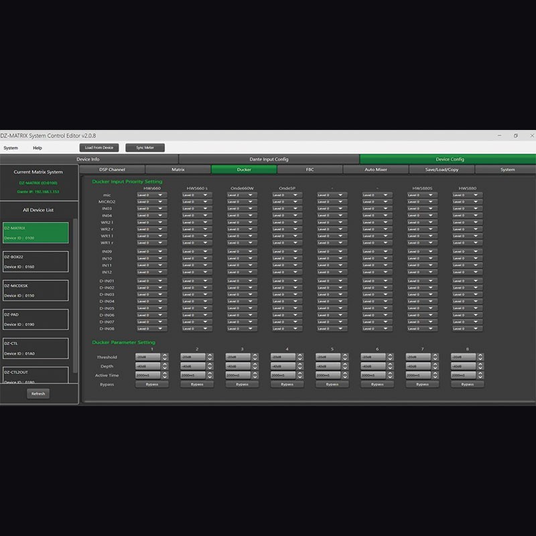The image size is (536, 536).
Task: Open IN04 priority dropdown under HWS880
Action: click(467, 216)
